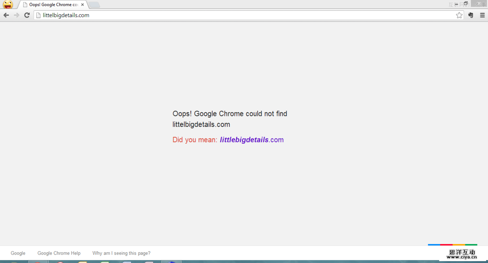Click the emoji profile avatar icon
488x263 pixels.
click(x=8, y=5)
